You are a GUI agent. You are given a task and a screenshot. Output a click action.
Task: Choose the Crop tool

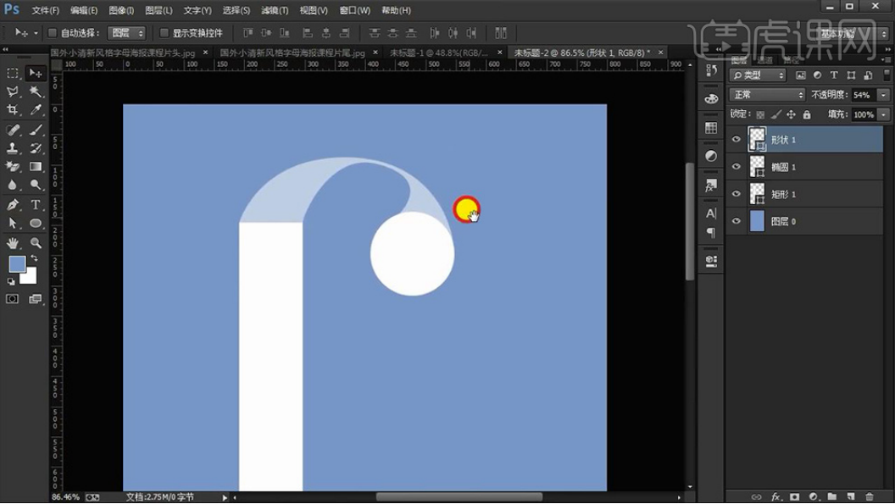point(13,110)
